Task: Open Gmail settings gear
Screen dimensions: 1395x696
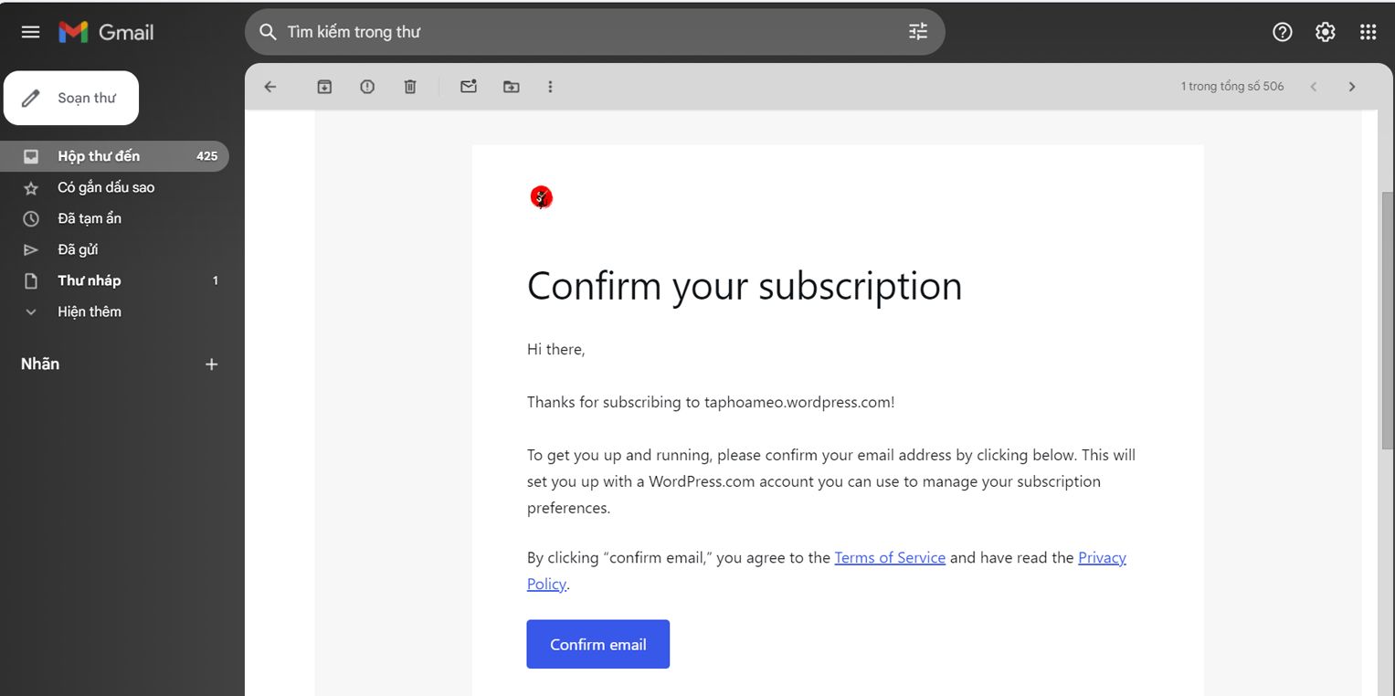Action: pyautogui.click(x=1325, y=32)
